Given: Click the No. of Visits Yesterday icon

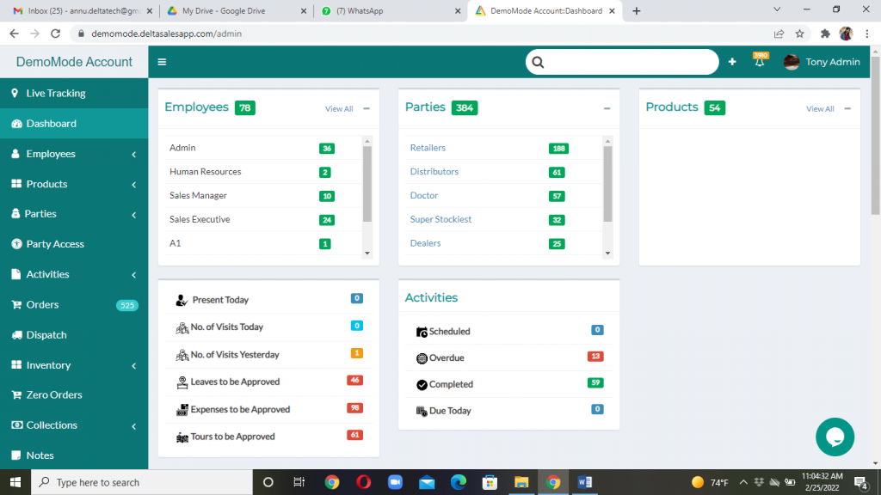Looking at the screenshot, I should click(182, 355).
